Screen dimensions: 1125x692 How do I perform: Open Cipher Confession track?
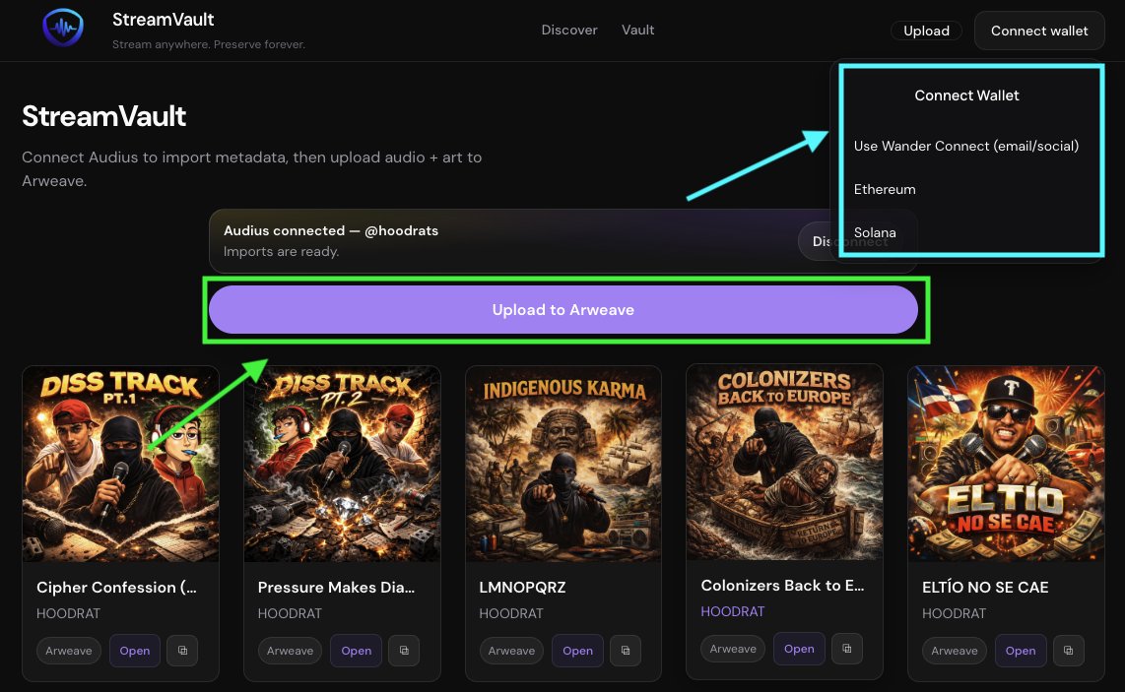pyautogui.click(x=135, y=651)
